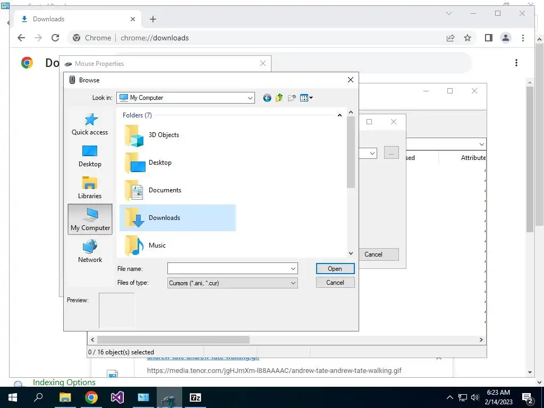The height and width of the screenshot is (408, 544).
Task: Select Quick access in the places sidebar
Action: click(90, 124)
